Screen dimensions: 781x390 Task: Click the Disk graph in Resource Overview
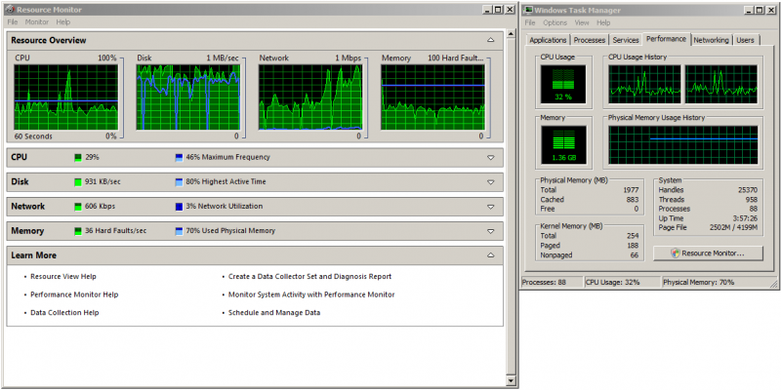(188, 97)
